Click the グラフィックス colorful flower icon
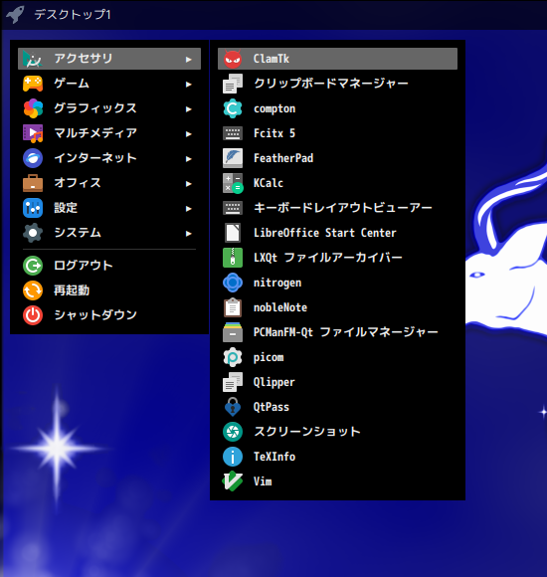The width and height of the screenshot is (547, 577). (33, 108)
